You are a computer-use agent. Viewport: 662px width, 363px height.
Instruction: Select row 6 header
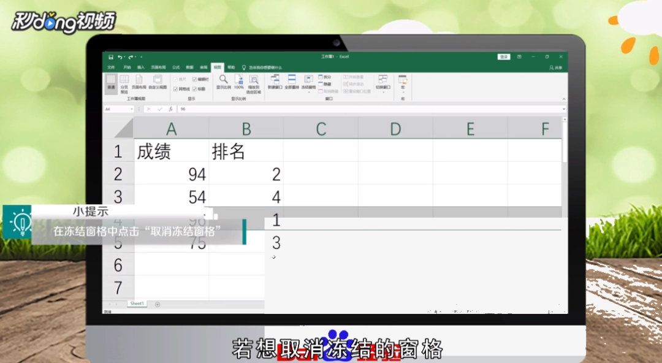[119, 265]
